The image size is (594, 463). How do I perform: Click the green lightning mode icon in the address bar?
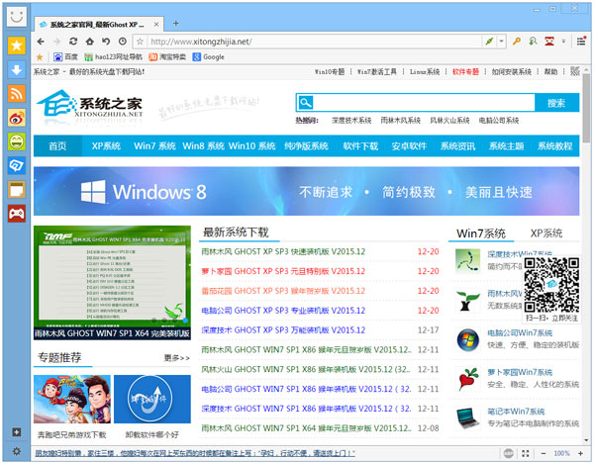(489, 42)
